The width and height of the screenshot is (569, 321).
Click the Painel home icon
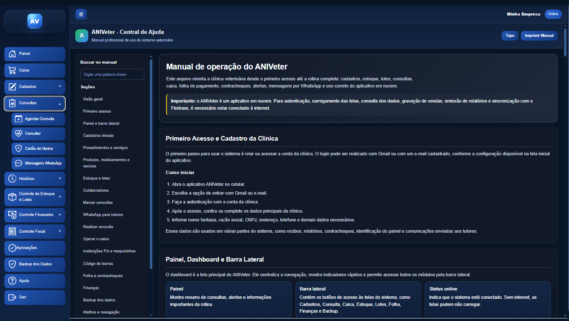tap(12, 54)
